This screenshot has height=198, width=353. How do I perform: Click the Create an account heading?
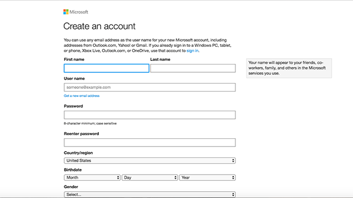tap(99, 26)
